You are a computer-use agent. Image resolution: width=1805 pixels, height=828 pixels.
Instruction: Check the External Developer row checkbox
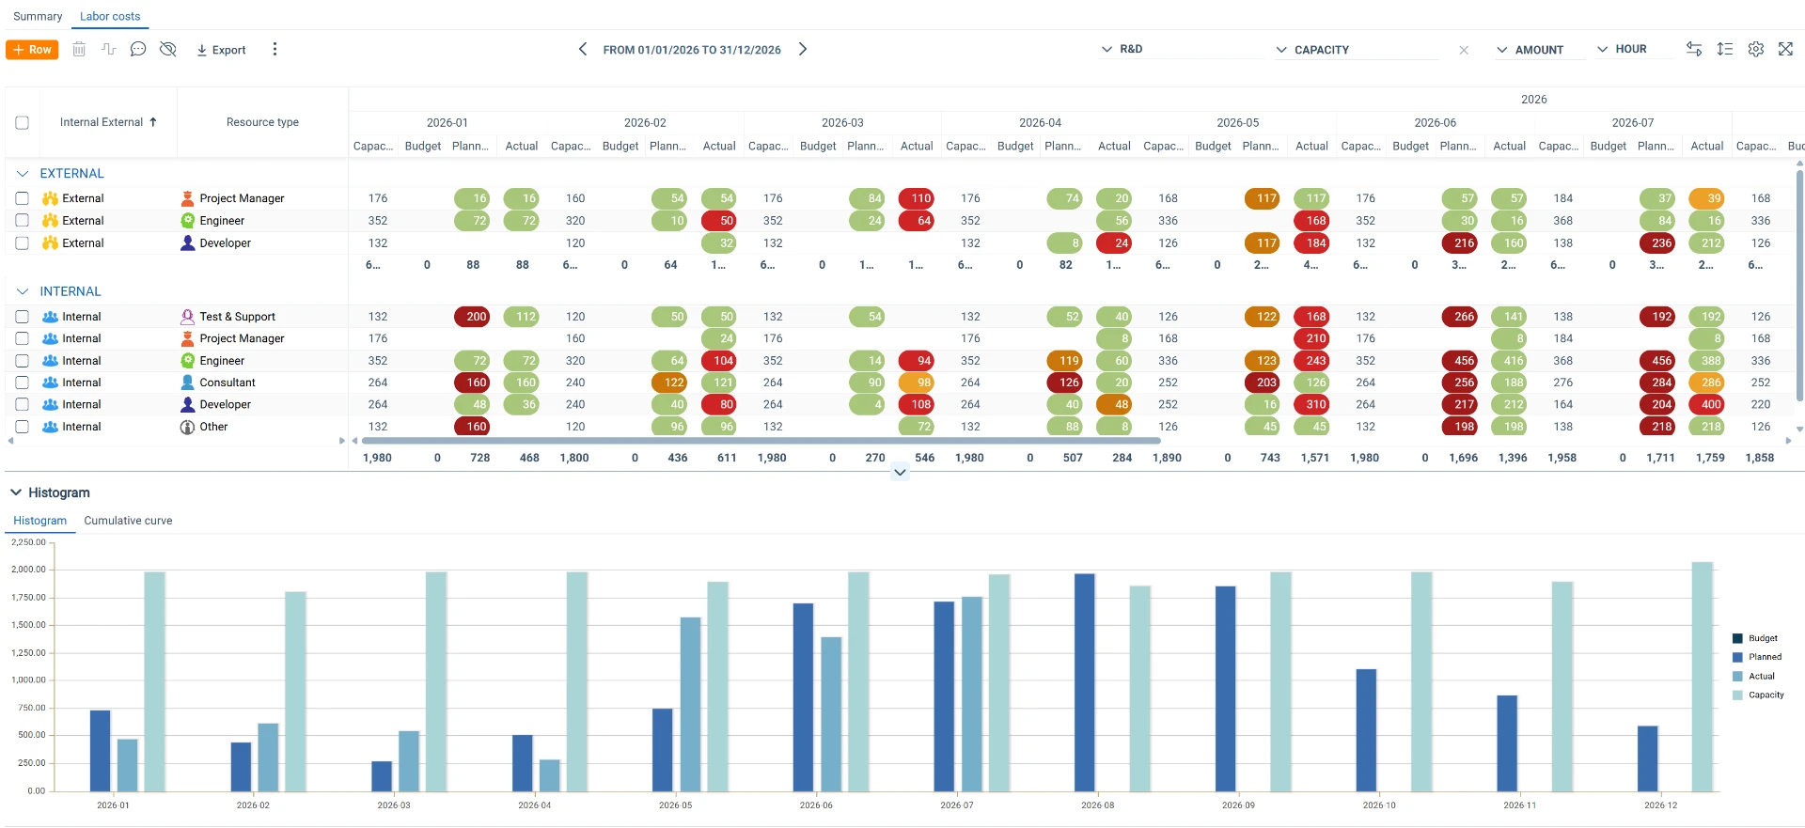pyautogui.click(x=23, y=242)
